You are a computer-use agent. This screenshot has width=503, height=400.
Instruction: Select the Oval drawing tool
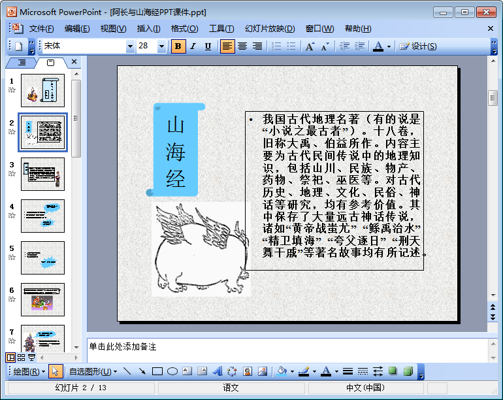(x=172, y=371)
